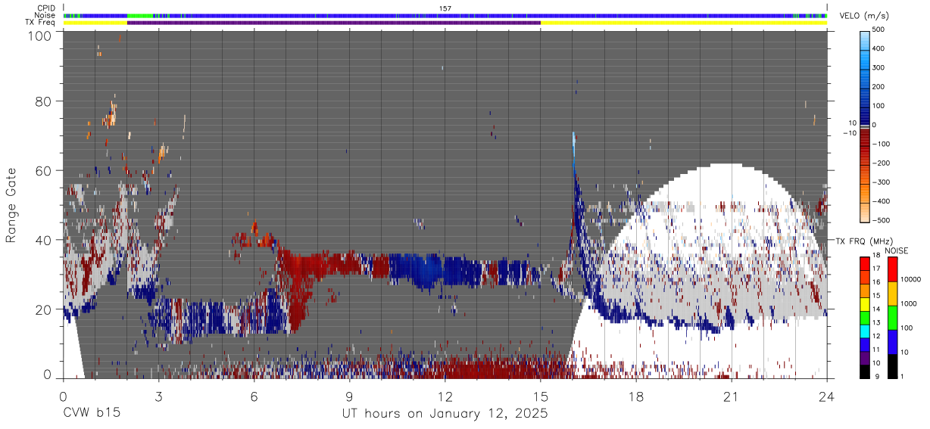The height and width of the screenshot is (429, 930).
Task: Click the -100 tick on the velocity colorbar
Action: coord(881,144)
